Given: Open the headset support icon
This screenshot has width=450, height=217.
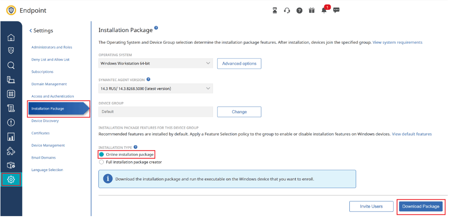Looking at the screenshot, I should [x=287, y=11].
